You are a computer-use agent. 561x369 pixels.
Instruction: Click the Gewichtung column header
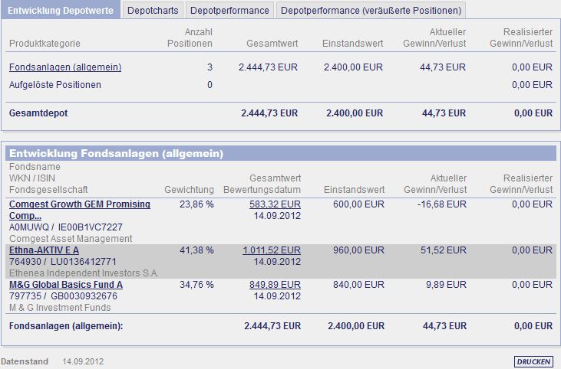tap(189, 189)
